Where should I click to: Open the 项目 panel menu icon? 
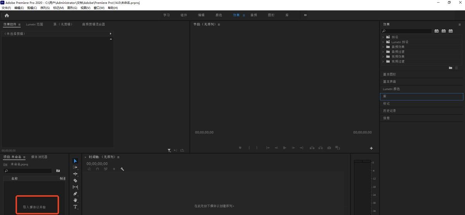[24, 157]
